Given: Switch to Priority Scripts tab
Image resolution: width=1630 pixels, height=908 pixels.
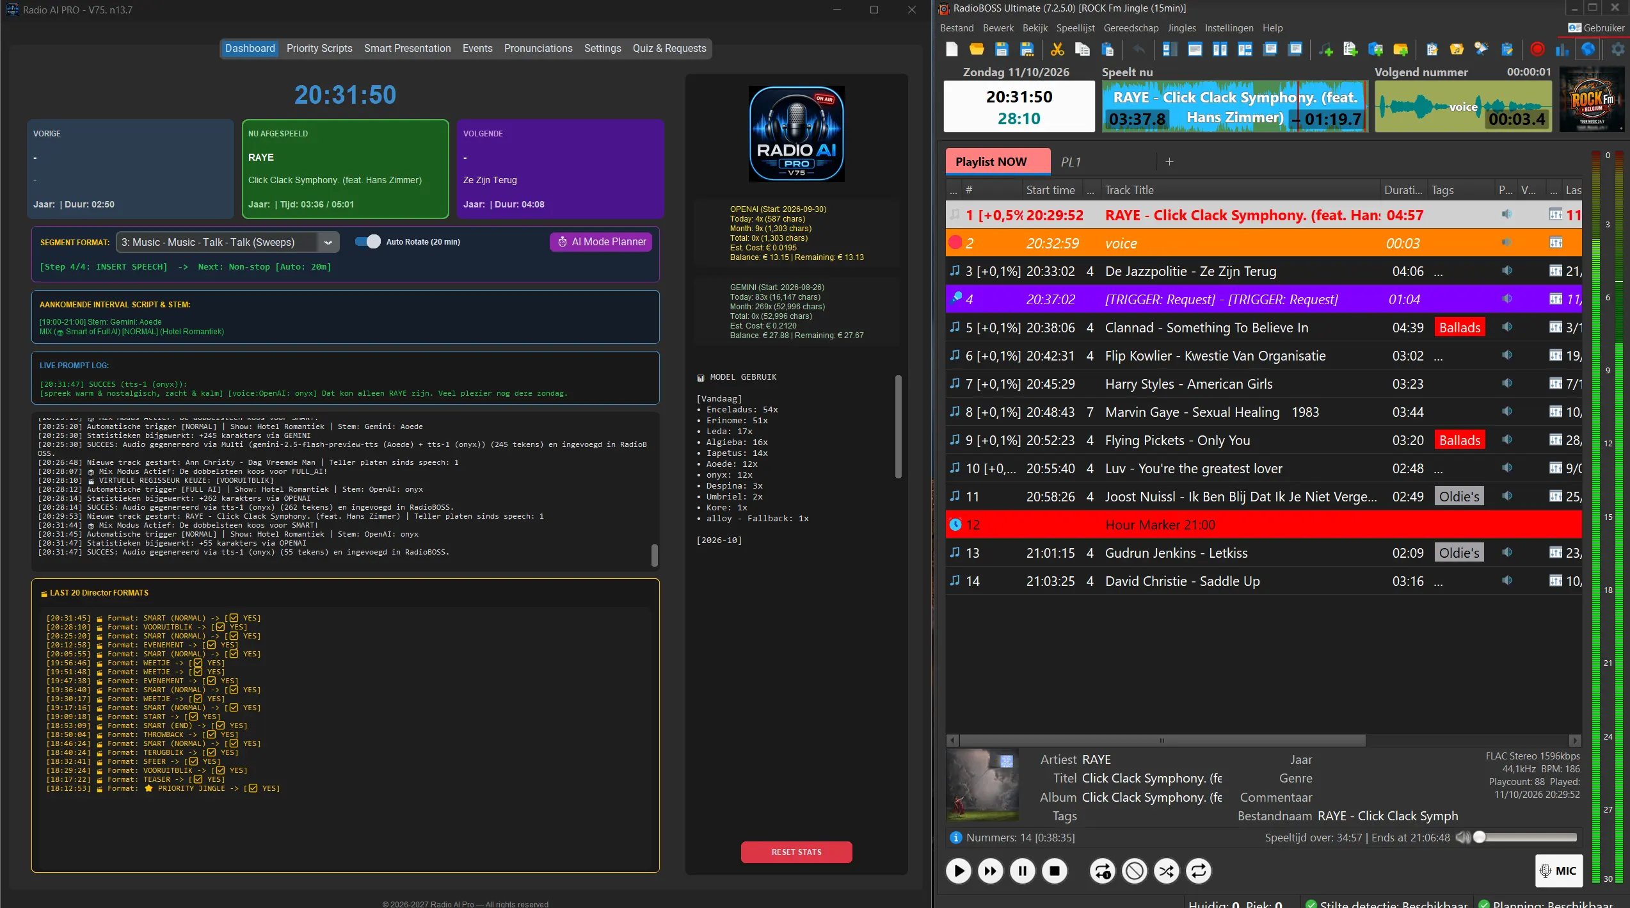Looking at the screenshot, I should click(x=319, y=49).
